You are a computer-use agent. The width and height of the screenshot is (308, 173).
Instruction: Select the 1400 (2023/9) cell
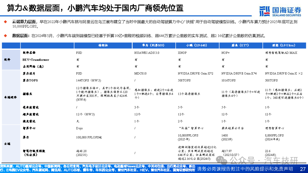227,137
